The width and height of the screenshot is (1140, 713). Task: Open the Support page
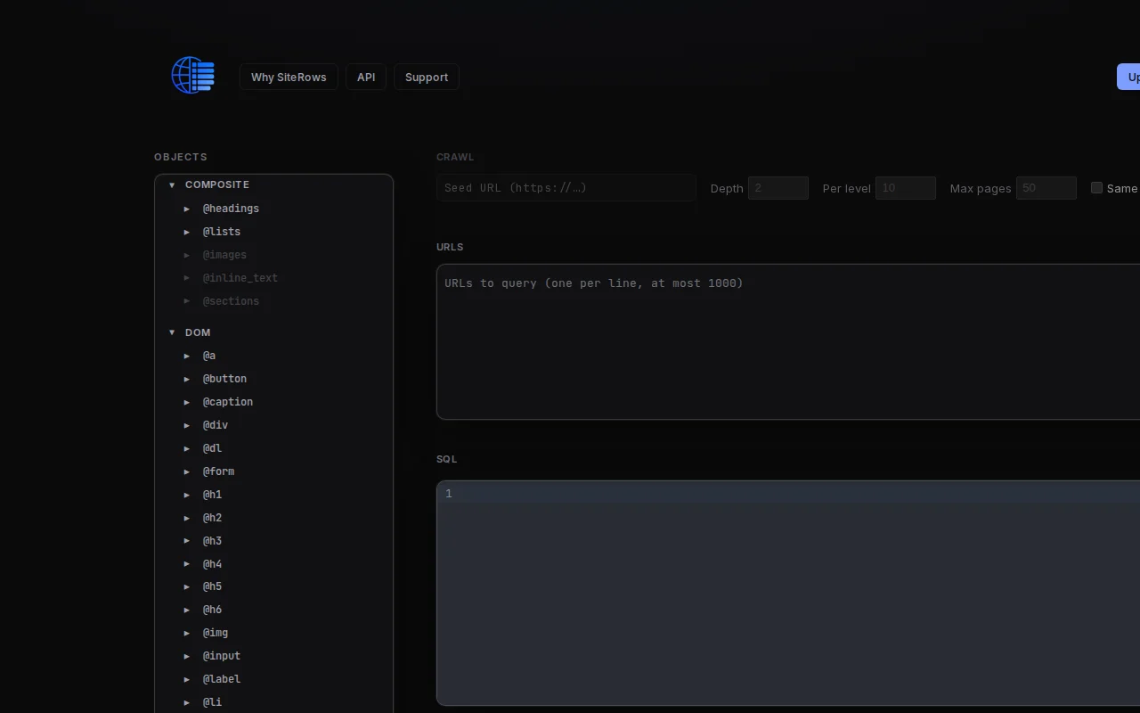point(427,77)
